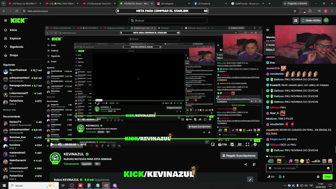Click the Enviar un mensaje chat field
The height and width of the screenshot is (189, 336).
(299, 168)
